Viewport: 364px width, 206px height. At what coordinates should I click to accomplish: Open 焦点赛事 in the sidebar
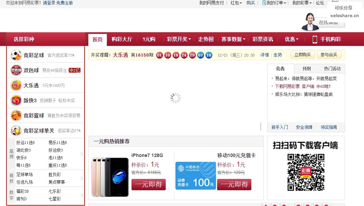pyautogui.click(x=57, y=182)
